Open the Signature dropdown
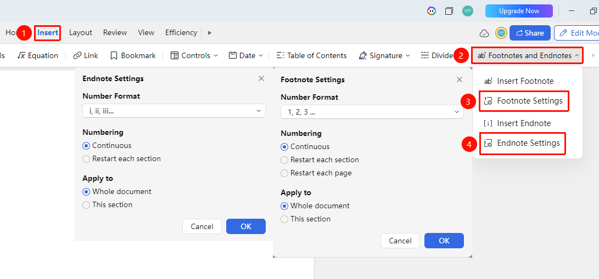599x279 pixels. 384,56
